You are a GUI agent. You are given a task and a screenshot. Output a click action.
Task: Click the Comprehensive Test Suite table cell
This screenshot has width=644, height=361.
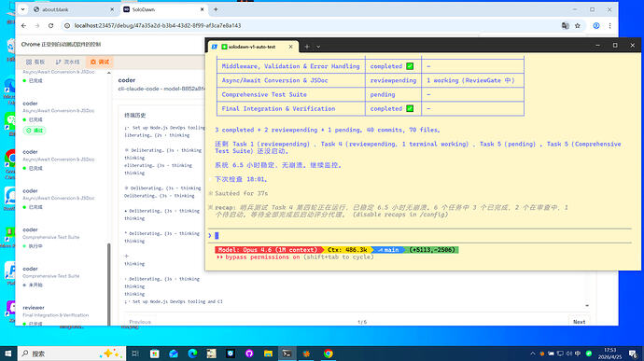(x=290, y=94)
